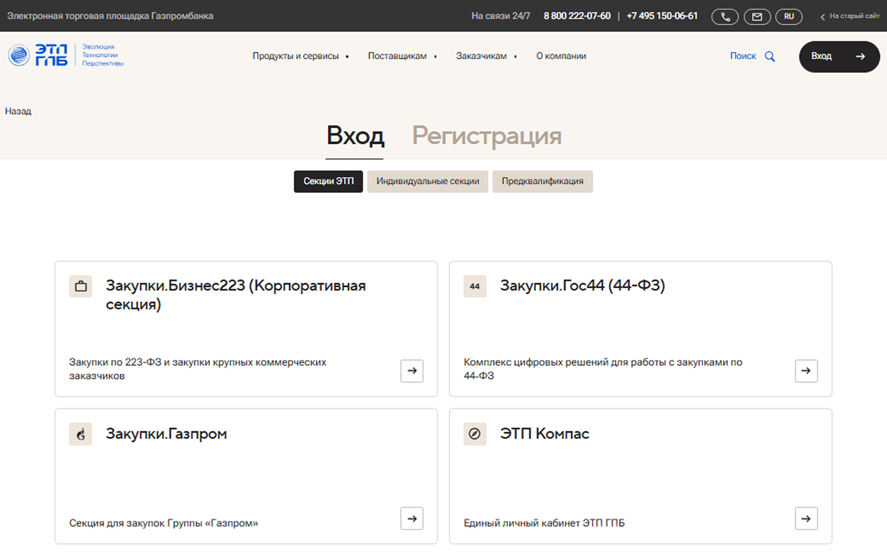Open Закупки.Гос44 via its arrow icon
This screenshot has height=552, width=887.
806,371
